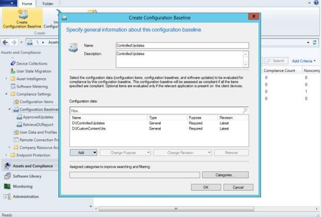Image resolution: width=322 pixels, height=217 pixels.
Task: Expand the Asset Intelligence tree node
Action: click(x=6, y=79)
